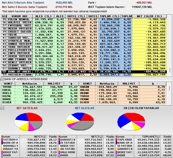This screenshot has height=158, width=173.
Task: Sort by ALIS (TL) column header
Action: pos(43,16)
